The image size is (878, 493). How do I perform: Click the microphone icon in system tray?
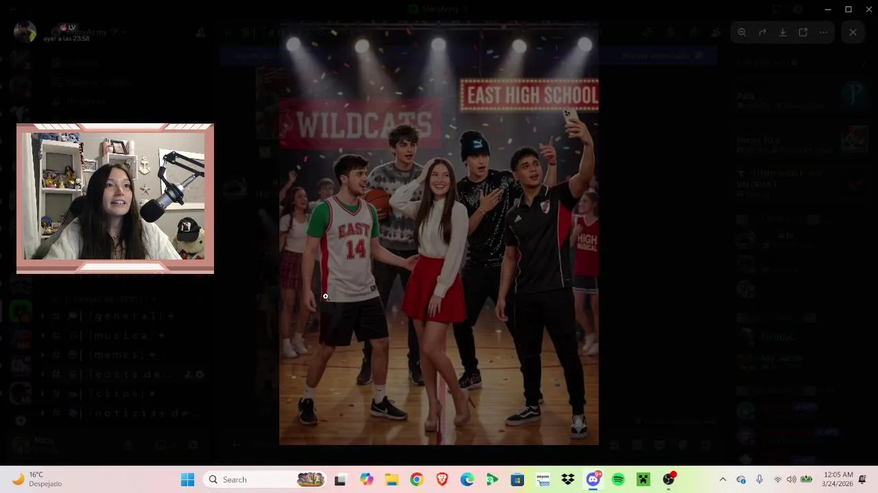(759, 480)
